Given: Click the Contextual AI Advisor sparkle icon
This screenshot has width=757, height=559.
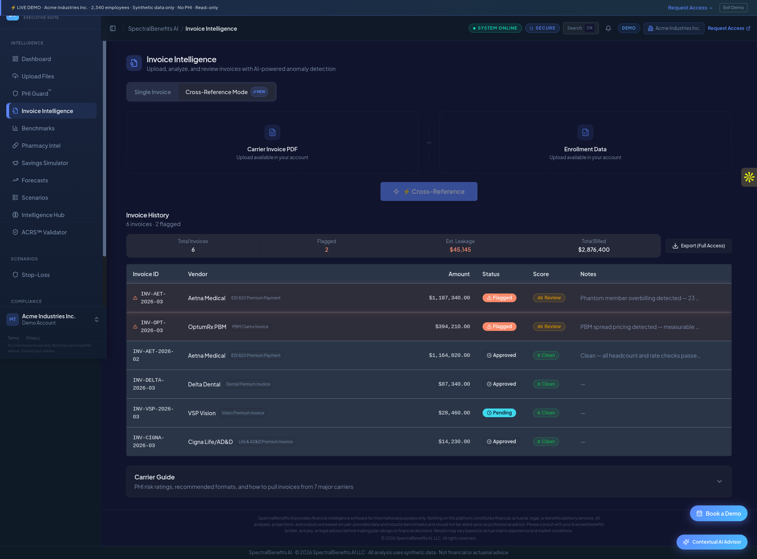Looking at the screenshot, I should [686, 542].
